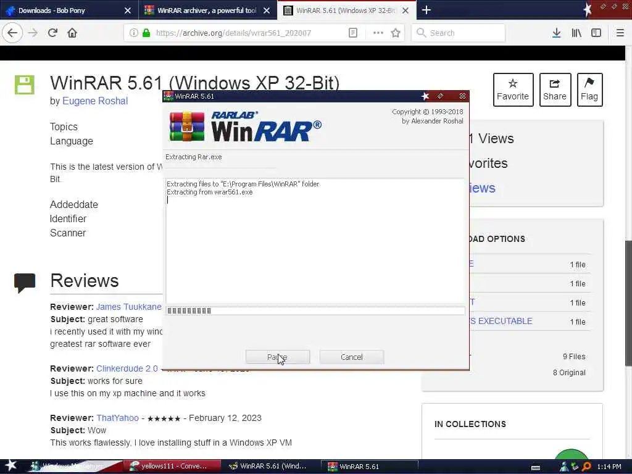Screen dimensions: 632x474
Task: Switch to WinRAR 5.61 installer taskbar item
Action: pyautogui.click(x=371, y=466)
